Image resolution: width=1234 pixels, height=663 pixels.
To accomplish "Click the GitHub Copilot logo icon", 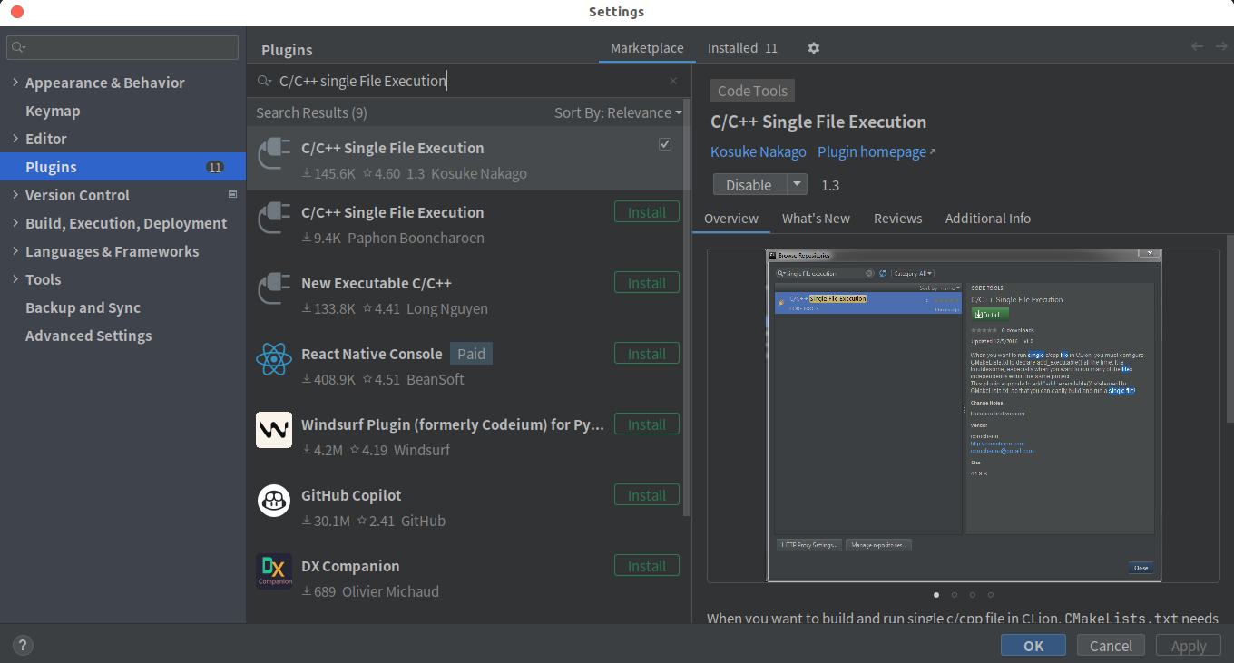I will tap(274, 501).
